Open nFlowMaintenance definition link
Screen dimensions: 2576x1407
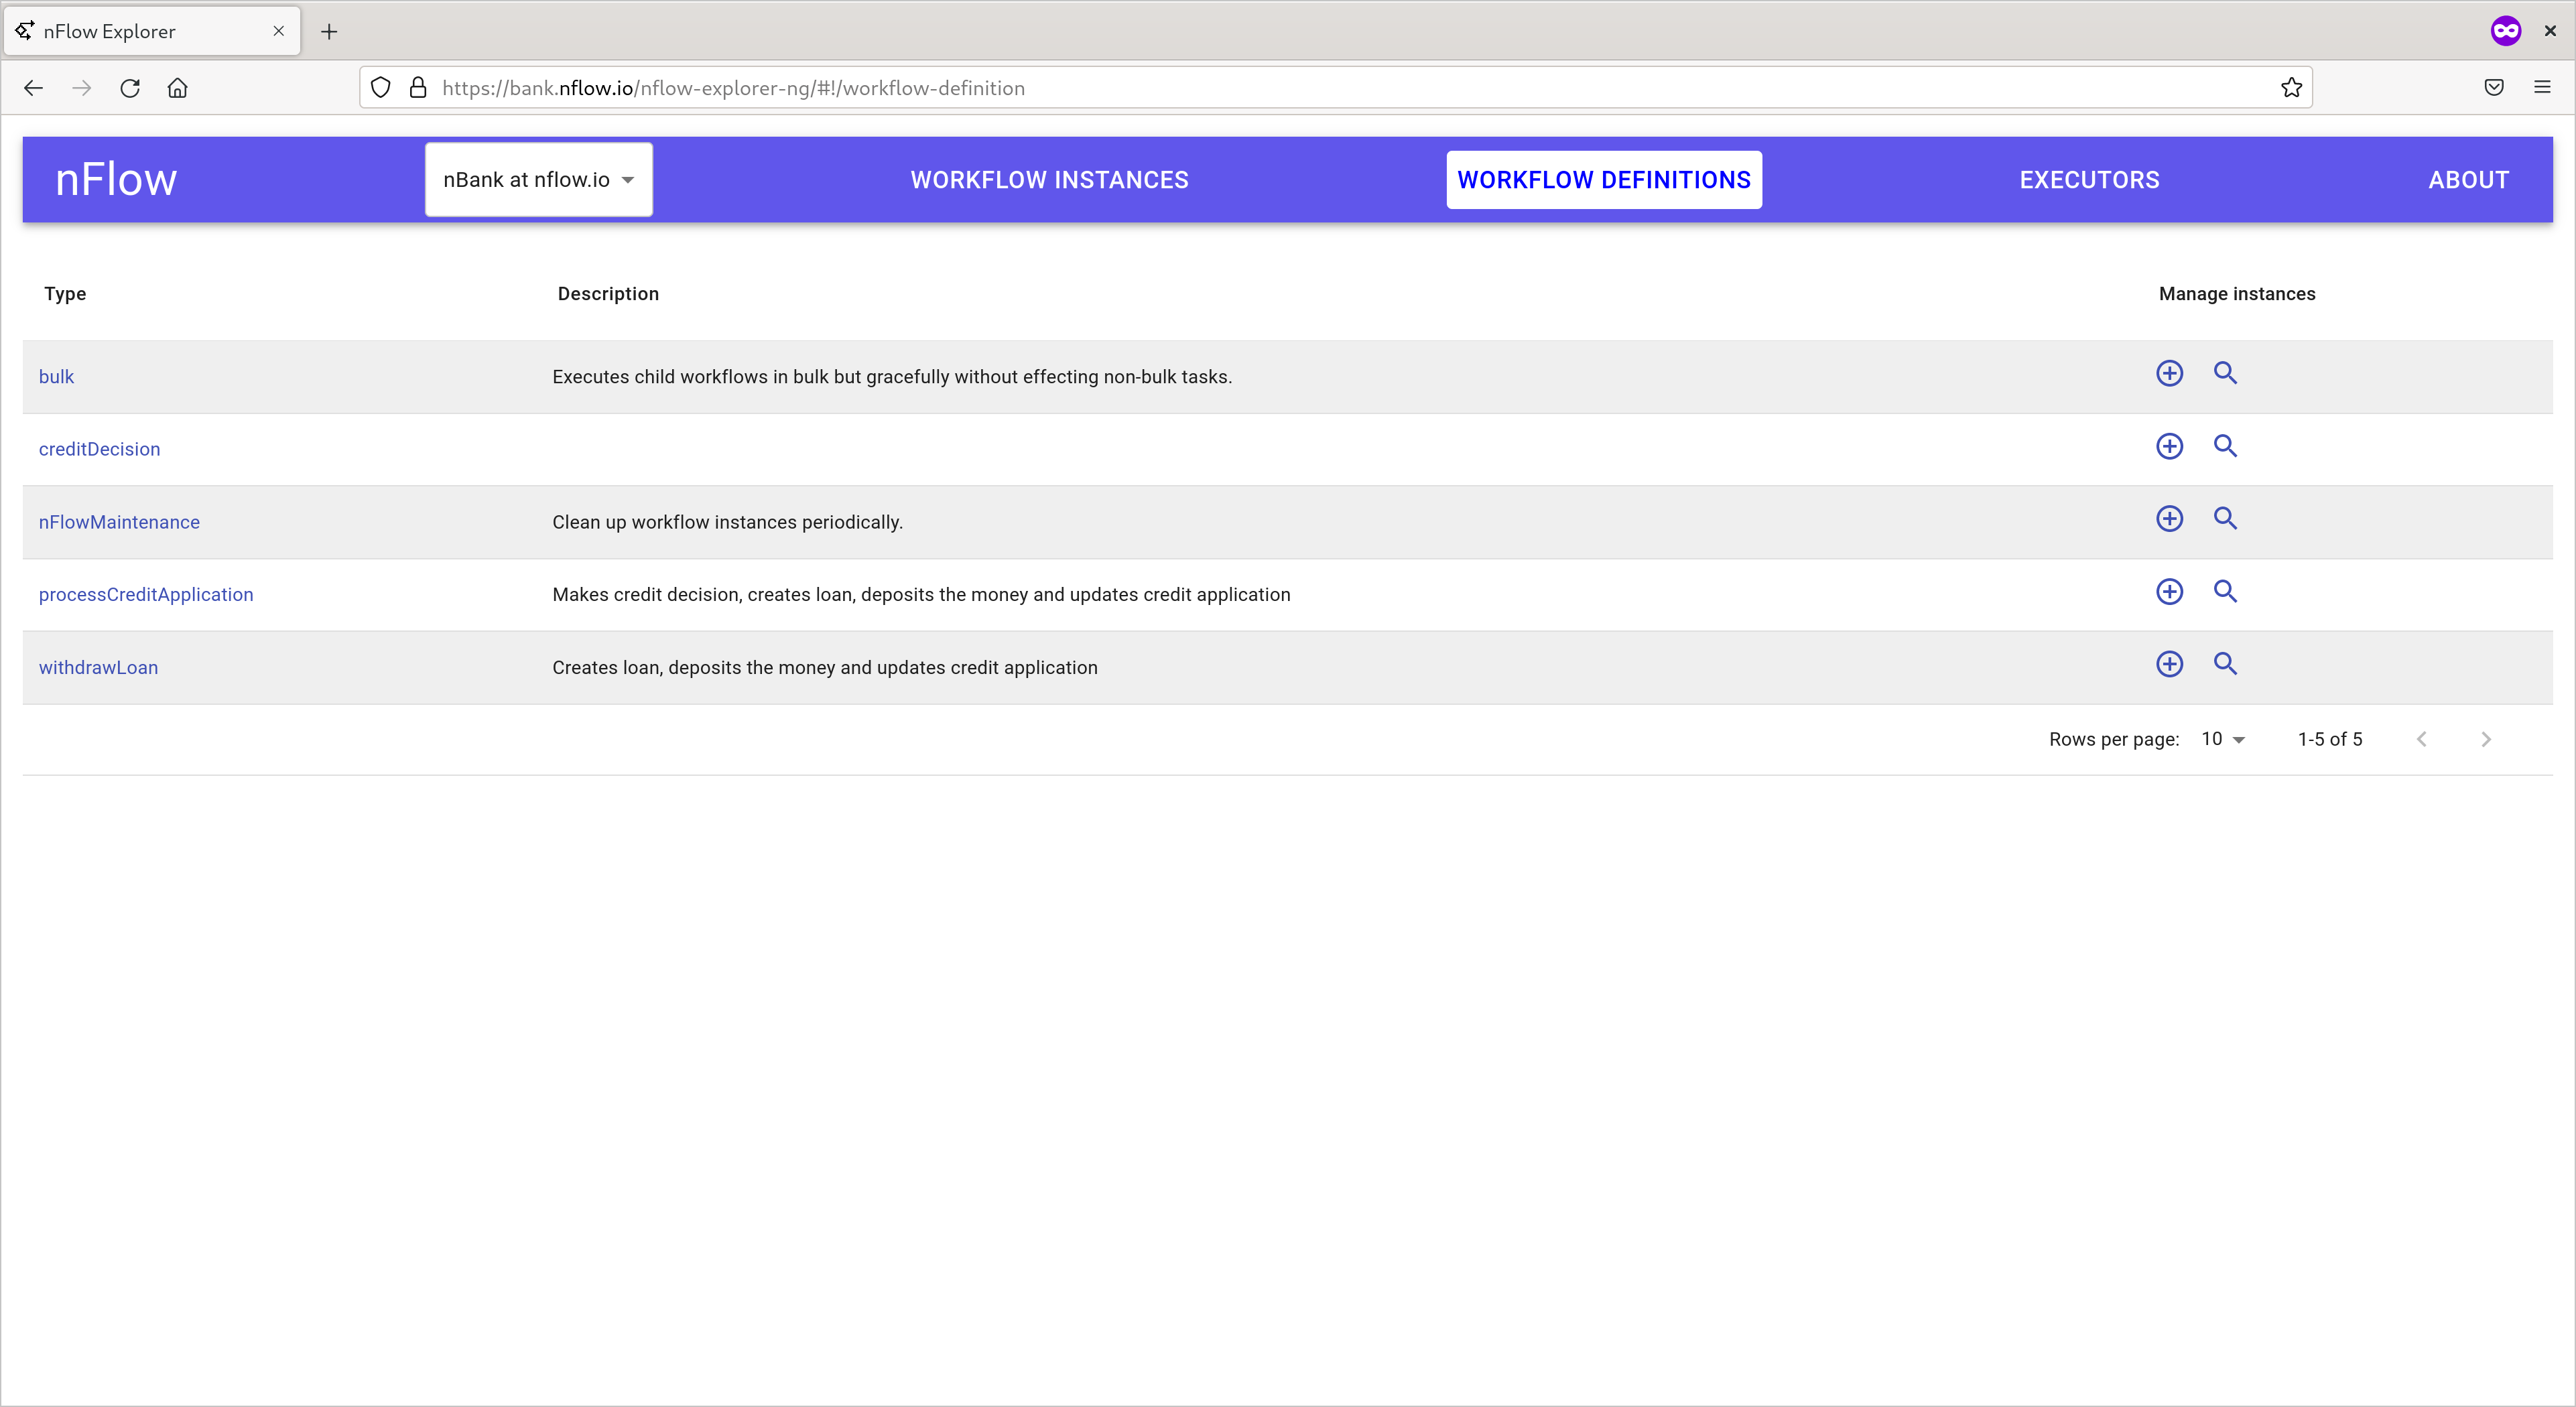pyautogui.click(x=119, y=522)
